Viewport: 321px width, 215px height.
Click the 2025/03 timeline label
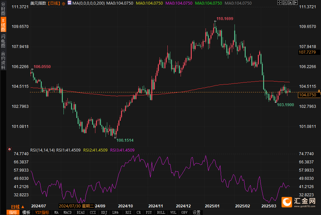(269, 206)
